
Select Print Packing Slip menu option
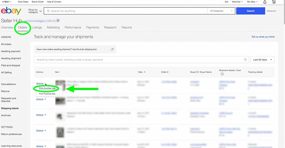(47, 94)
